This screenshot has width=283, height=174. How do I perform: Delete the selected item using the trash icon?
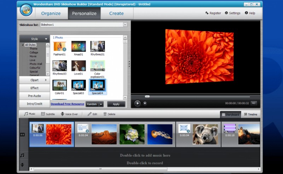point(109,114)
